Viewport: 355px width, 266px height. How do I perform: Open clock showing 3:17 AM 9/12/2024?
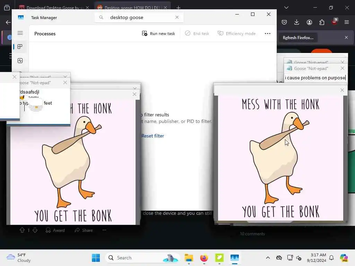(x=317, y=258)
